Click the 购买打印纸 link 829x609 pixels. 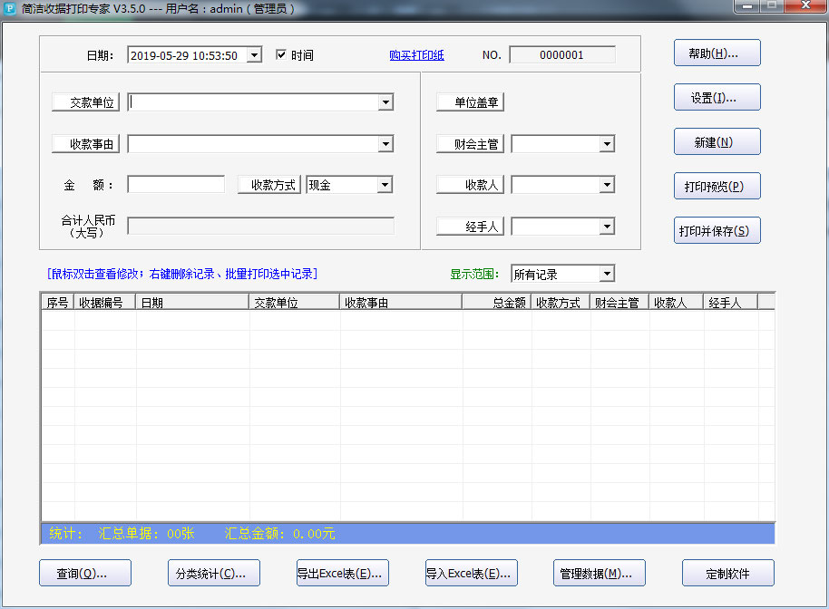click(x=416, y=55)
